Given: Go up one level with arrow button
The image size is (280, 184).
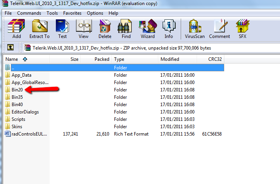Looking at the screenshot, I should click(x=10, y=48).
